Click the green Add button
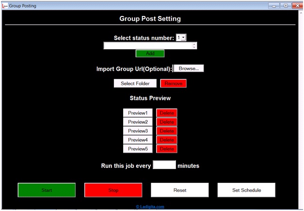Viewport: 304px width, 211px height. pyautogui.click(x=150, y=53)
